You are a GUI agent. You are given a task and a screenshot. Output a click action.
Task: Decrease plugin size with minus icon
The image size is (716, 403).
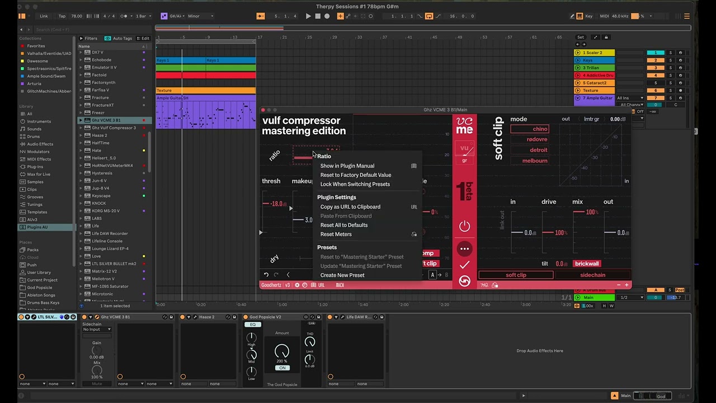[619, 285]
